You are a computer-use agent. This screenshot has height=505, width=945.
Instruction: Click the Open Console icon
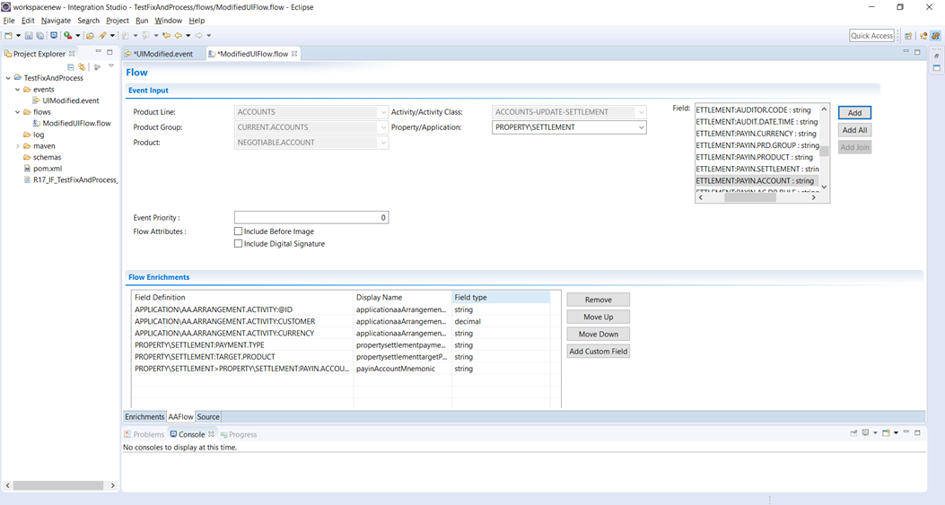[x=887, y=433]
